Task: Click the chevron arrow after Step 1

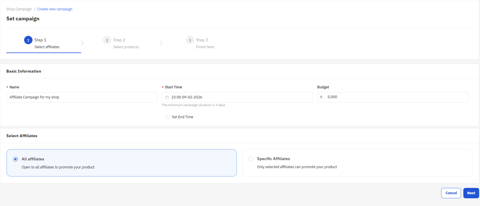Action: [82, 43]
